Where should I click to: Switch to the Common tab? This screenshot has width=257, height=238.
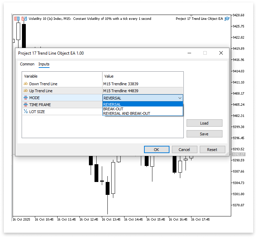27,64
